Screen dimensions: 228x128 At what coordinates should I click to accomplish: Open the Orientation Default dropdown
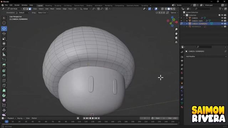[22, 13]
